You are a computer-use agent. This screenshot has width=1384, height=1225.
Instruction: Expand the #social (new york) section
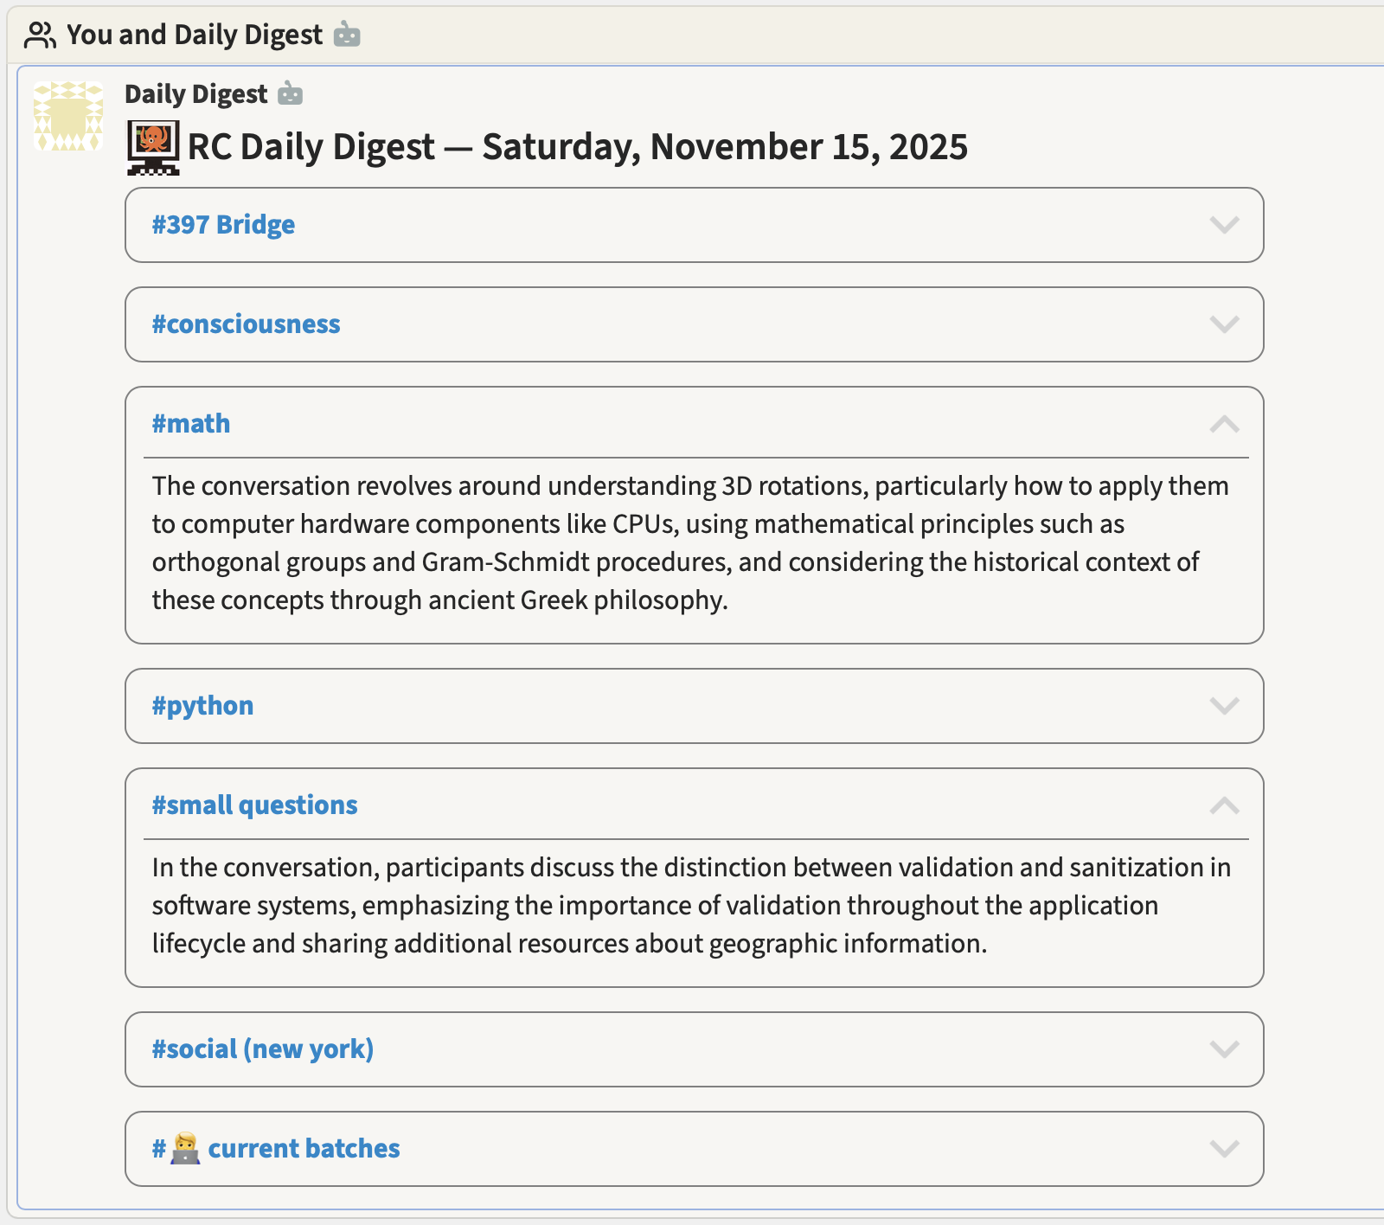tap(1224, 1049)
